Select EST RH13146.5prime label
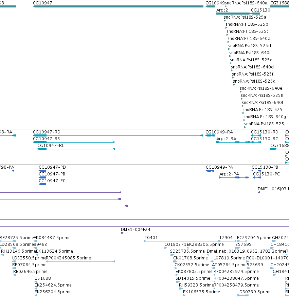Image resolution: width=289 pixels, height=297 pixels. 18,251
